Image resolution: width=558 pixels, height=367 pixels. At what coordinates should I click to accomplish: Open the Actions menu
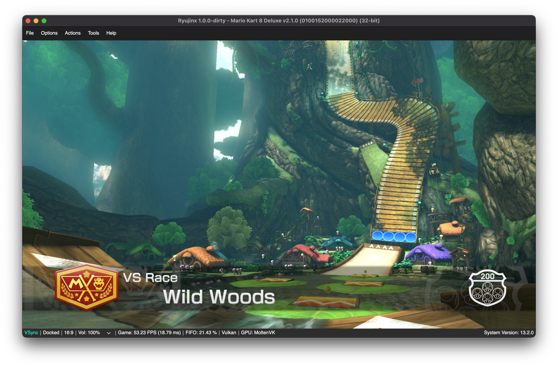[73, 33]
